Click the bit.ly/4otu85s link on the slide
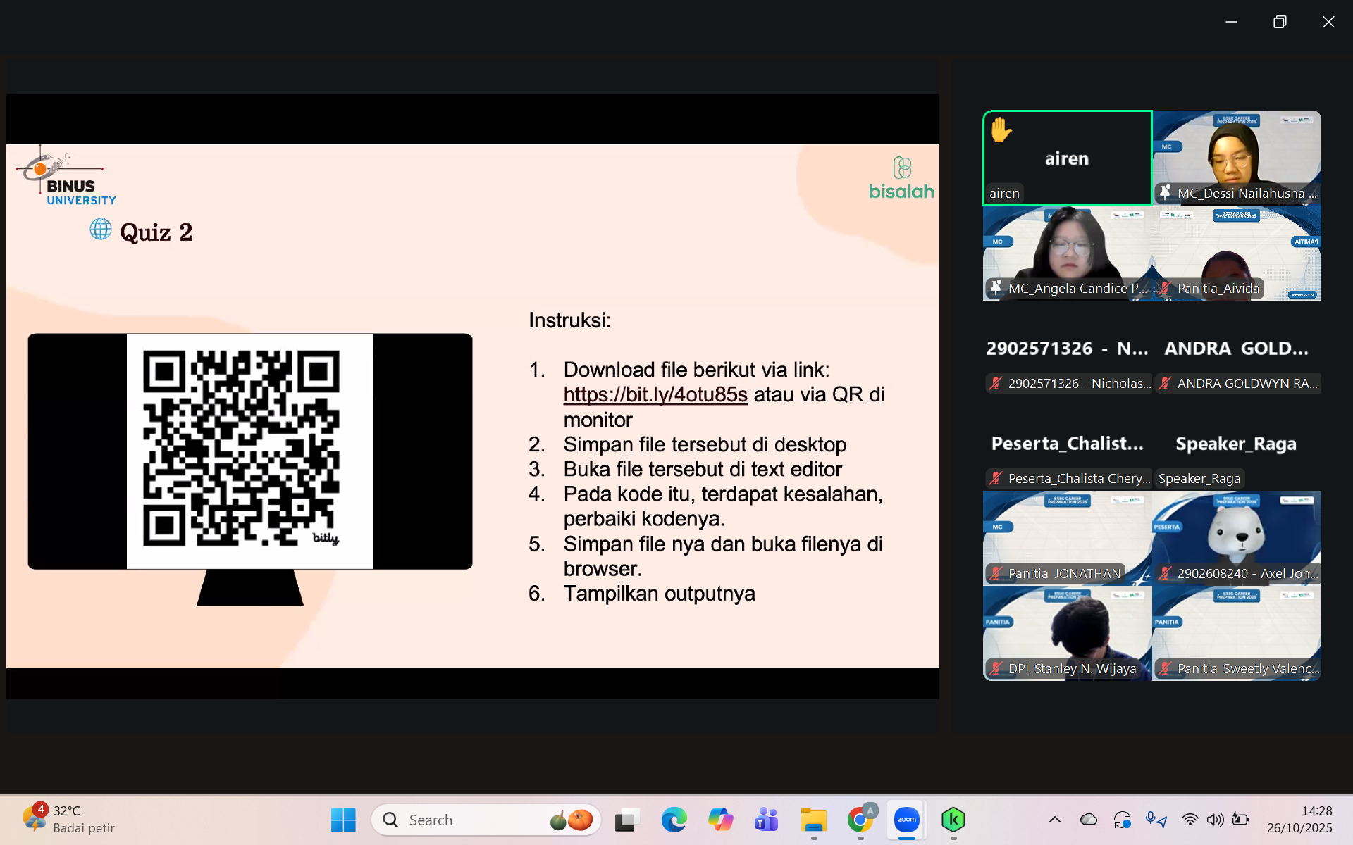 tap(655, 394)
